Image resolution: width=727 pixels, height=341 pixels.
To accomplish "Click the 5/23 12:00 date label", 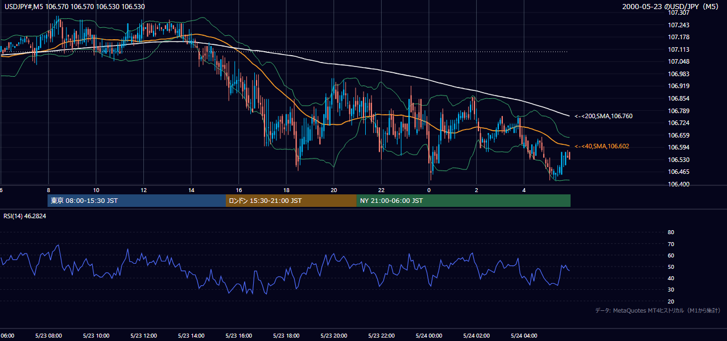I will [x=143, y=336].
